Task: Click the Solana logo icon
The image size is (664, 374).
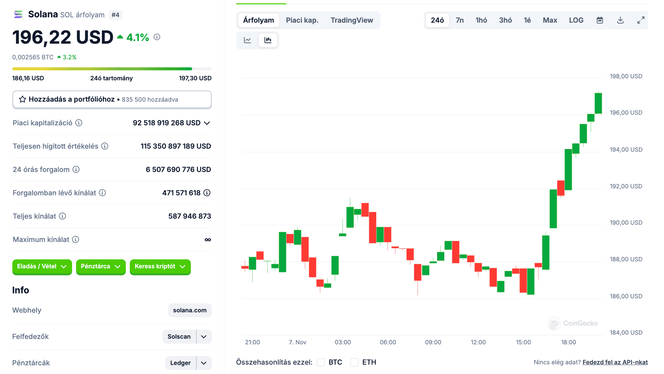Action: [x=18, y=14]
